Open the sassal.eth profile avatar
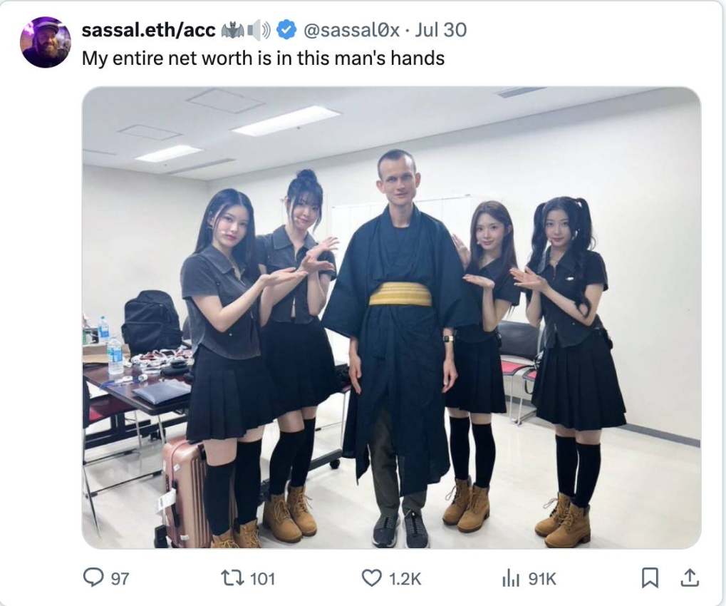Image resolution: width=726 pixels, height=606 pixels. coord(46,42)
